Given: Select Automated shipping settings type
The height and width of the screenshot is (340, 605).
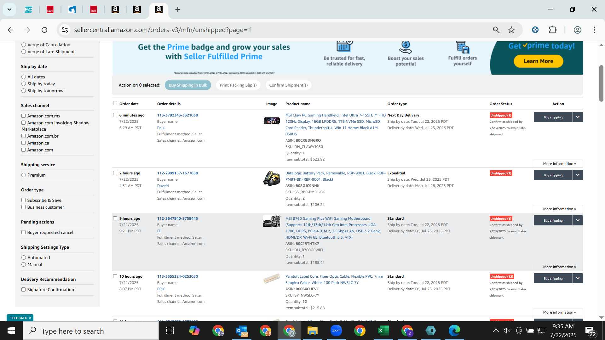Looking at the screenshot, I should (24, 258).
